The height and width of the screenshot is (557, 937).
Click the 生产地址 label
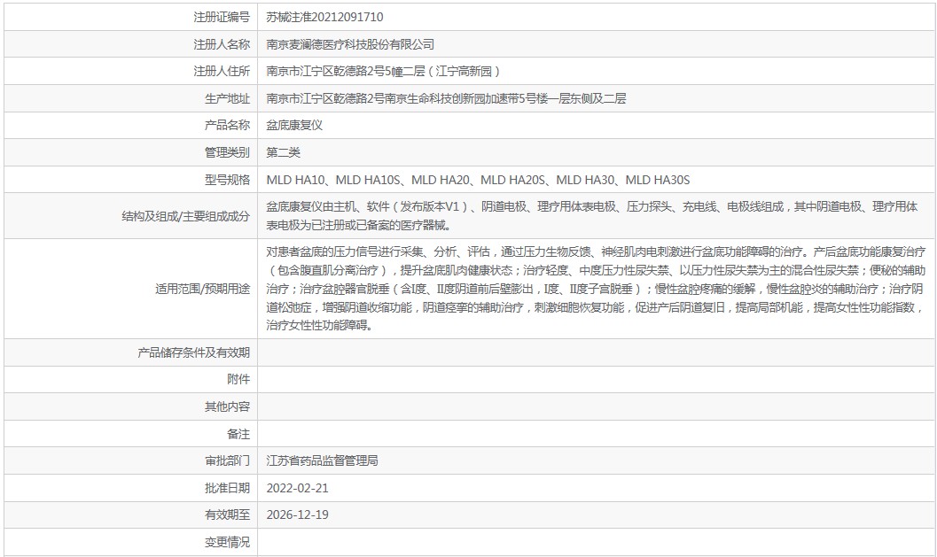(x=227, y=98)
